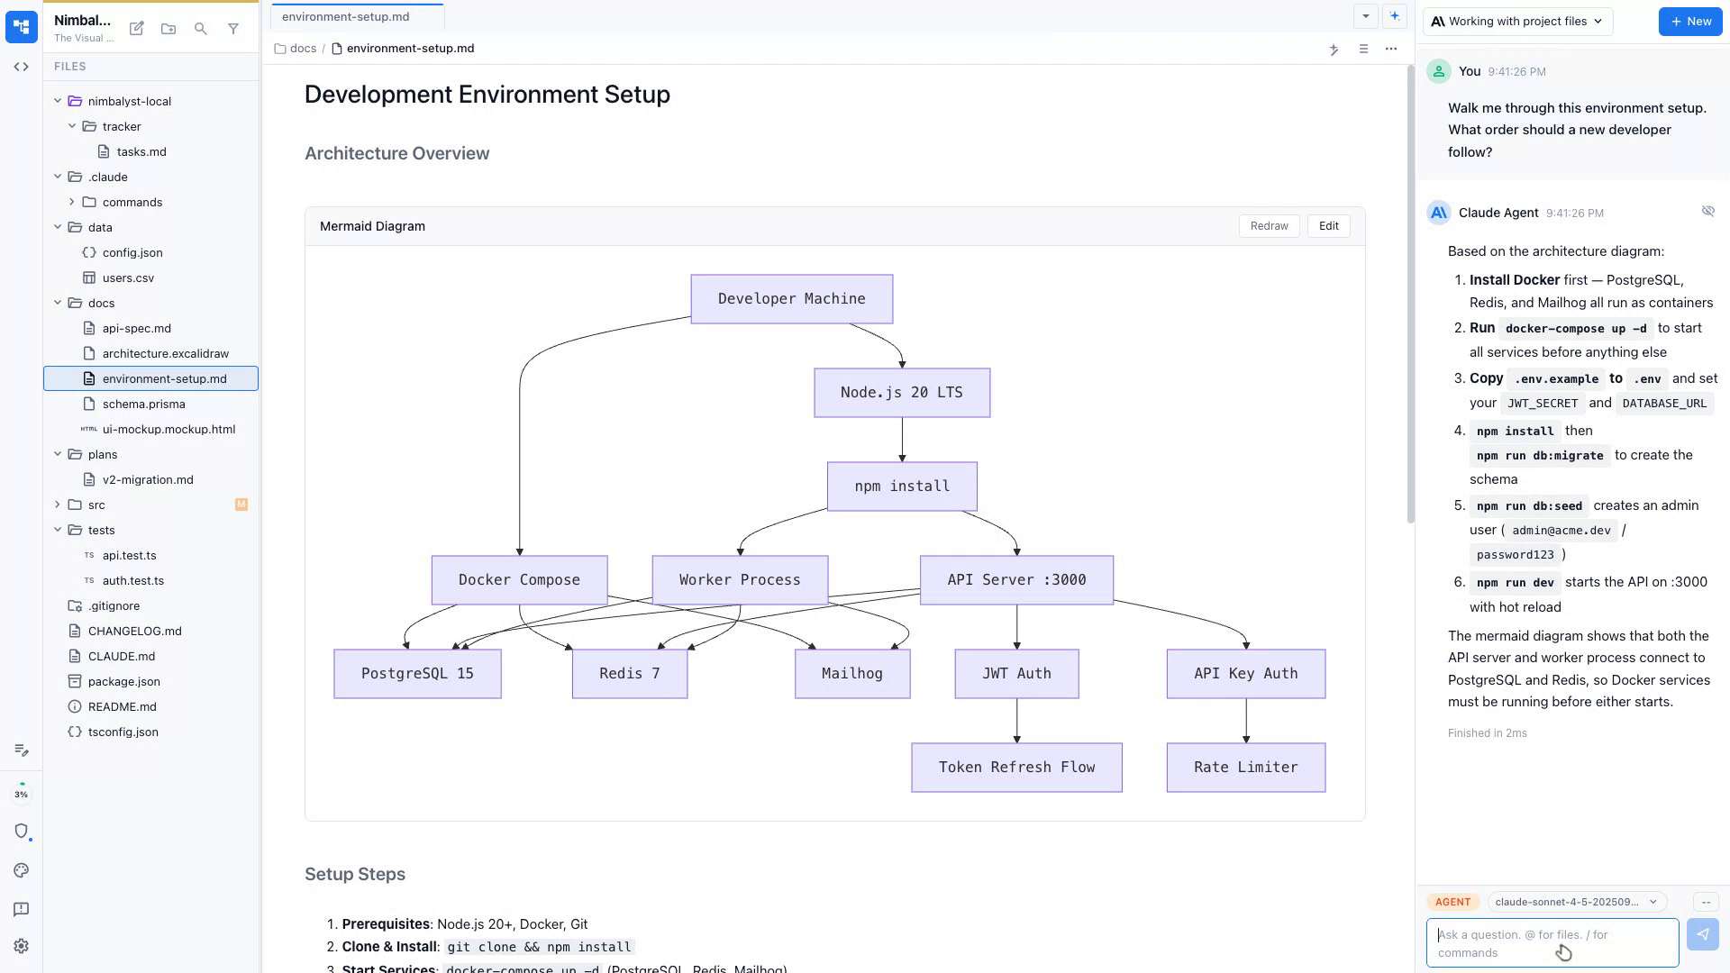Click the Edit button on Mermaid Diagram

[1328, 226]
